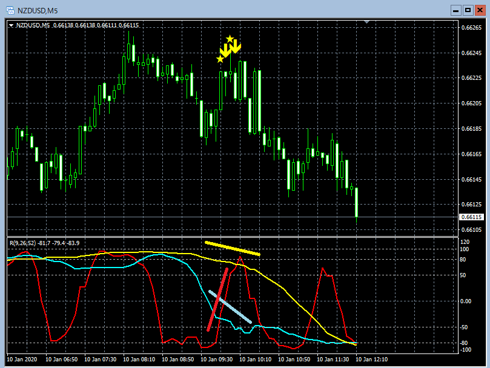This screenshot has width=490, height=368.
Task: Click the 0.66185 price scale label
Action: [x=472, y=128]
